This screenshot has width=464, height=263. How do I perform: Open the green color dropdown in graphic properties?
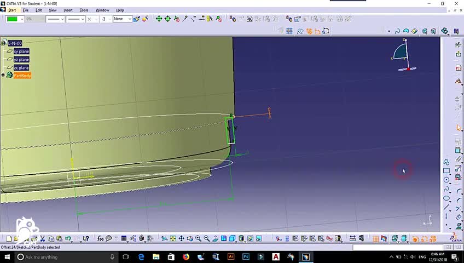15,19
